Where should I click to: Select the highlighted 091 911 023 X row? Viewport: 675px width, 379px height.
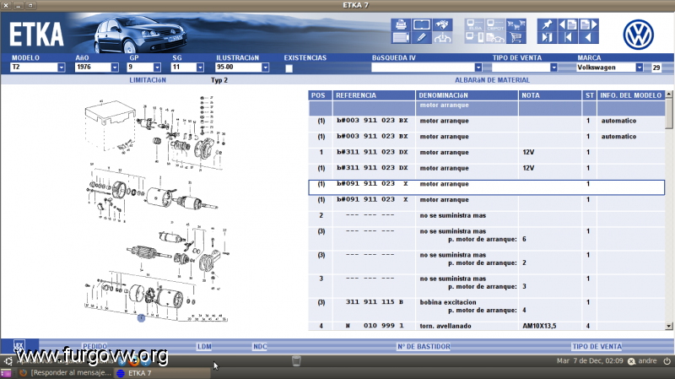point(487,187)
